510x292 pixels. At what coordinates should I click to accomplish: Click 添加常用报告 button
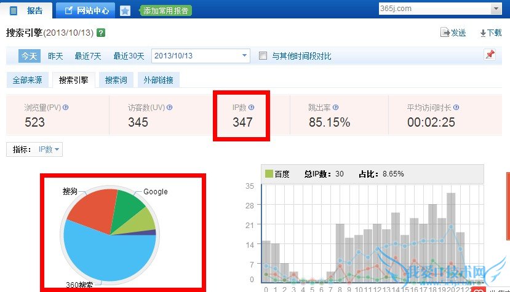(165, 10)
